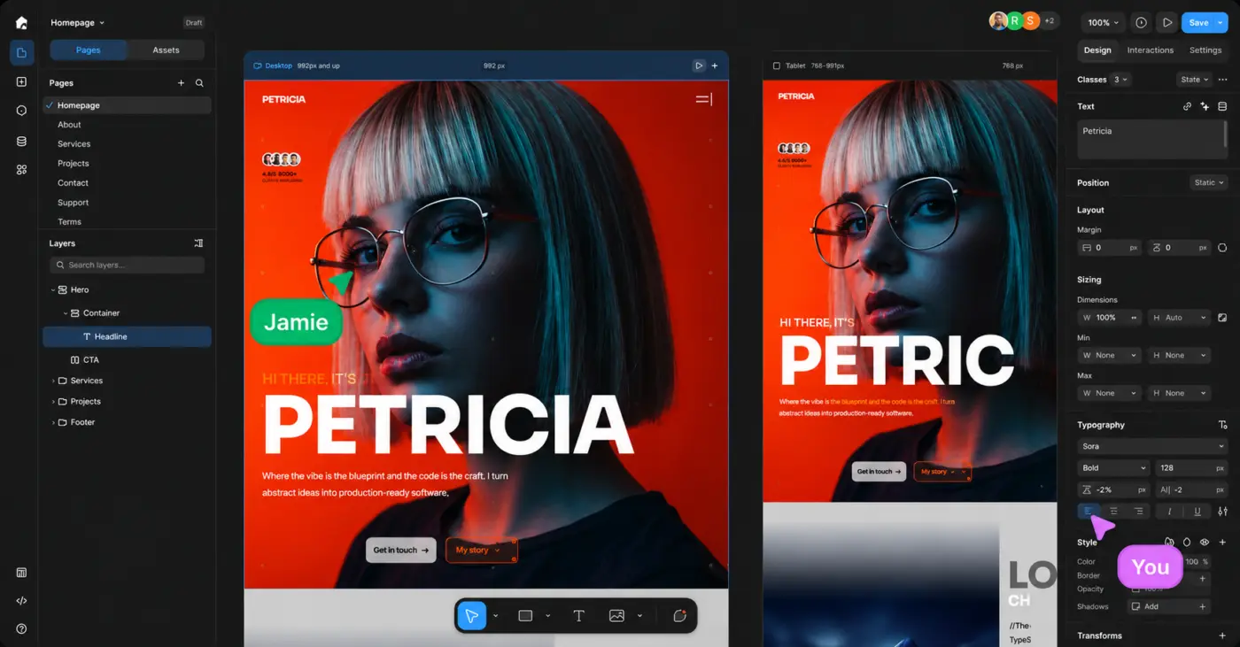Click the AI sparkle icon in Text section
This screenshot has width=1240, height=647.
pyautogui.click(x=1205, y=106)
